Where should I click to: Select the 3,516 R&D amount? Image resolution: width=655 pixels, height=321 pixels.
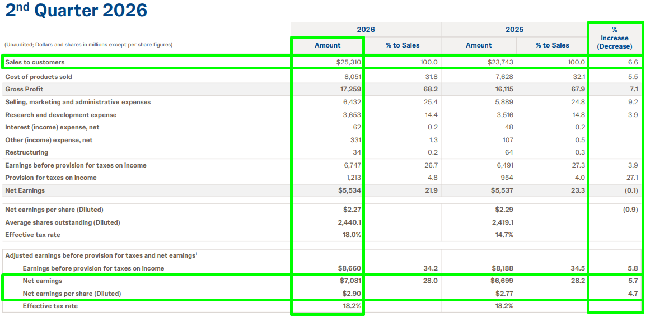tap(504, 115)
